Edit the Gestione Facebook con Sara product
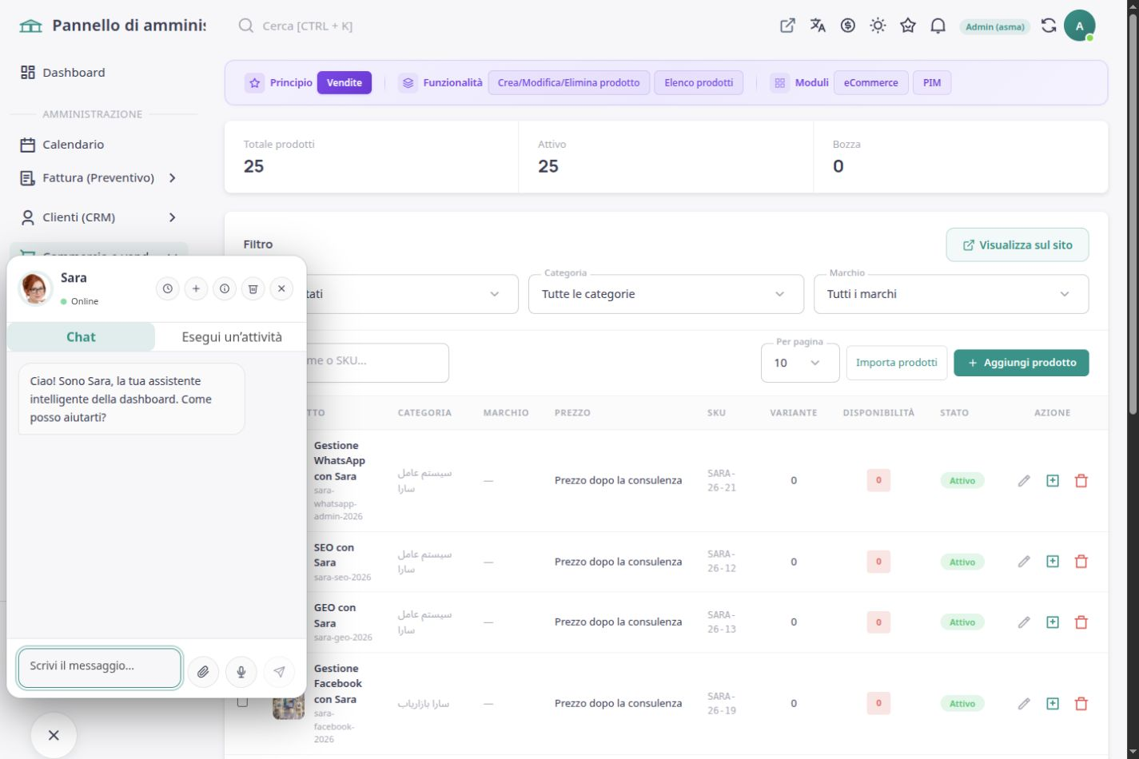This screenshot has width=1139, height=759. pyautogui.click(x=1024, y=704)
